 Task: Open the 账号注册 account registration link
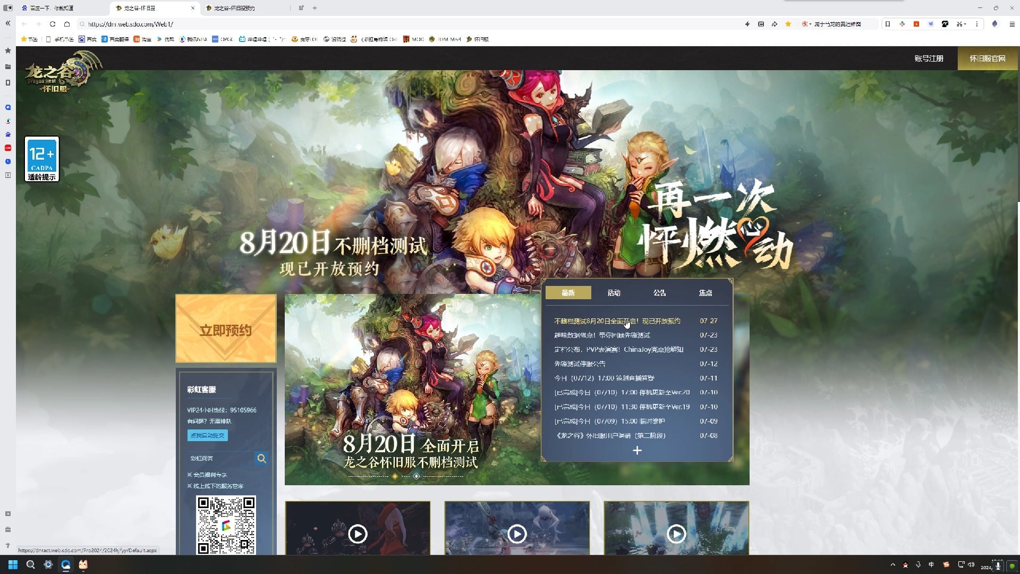pyautogui.click(x=929, y=58)
